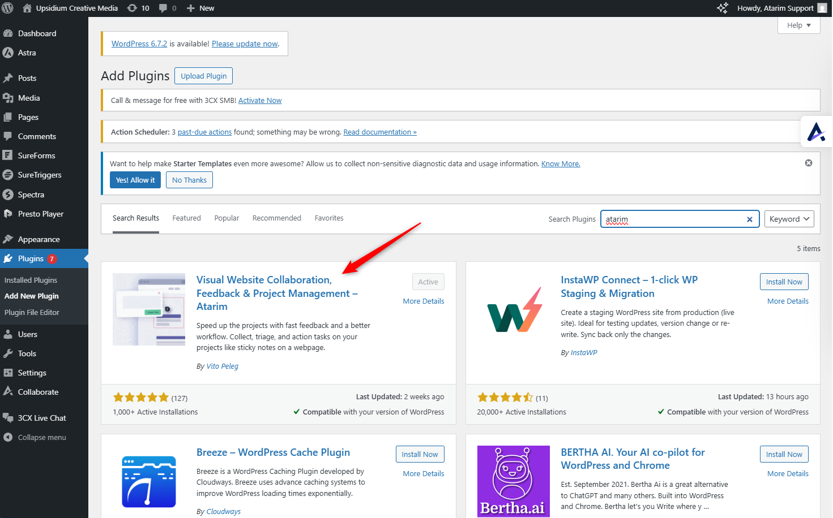The image size is (833, 518).
Task: Switch to the Popular plugins tab
Action: pyautogui.click(x=227, y=218)
